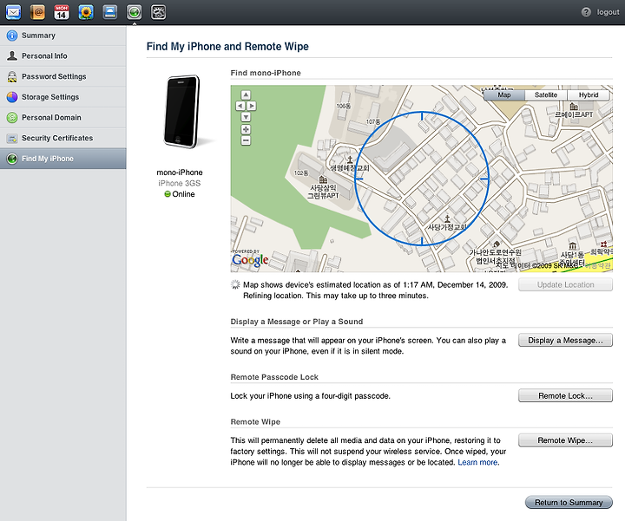Click the Update Location button
This screenshot has height=521, width=625.
pos(565,284)
